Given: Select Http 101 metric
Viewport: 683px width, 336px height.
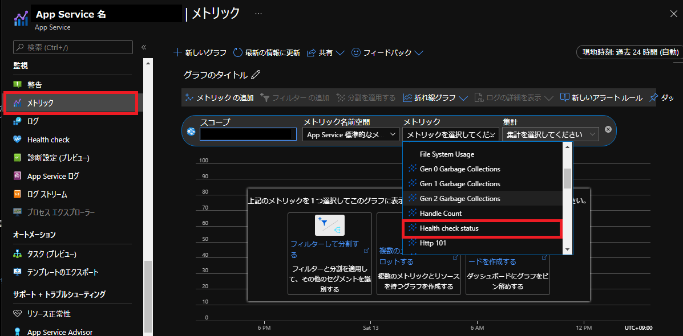Looking at the screenshot, I should tap(483, 243).
